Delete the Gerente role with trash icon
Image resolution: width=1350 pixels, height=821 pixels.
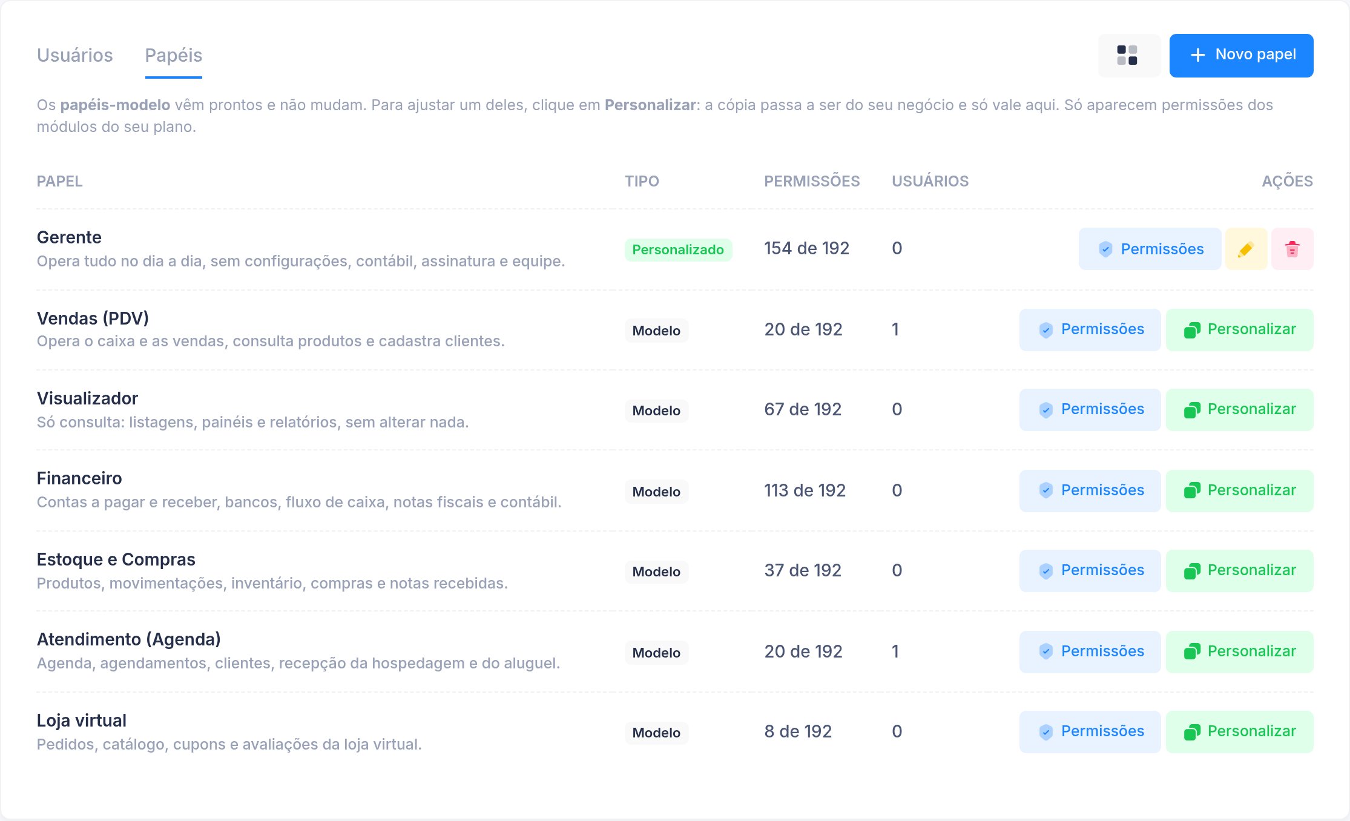point(1292,249)
